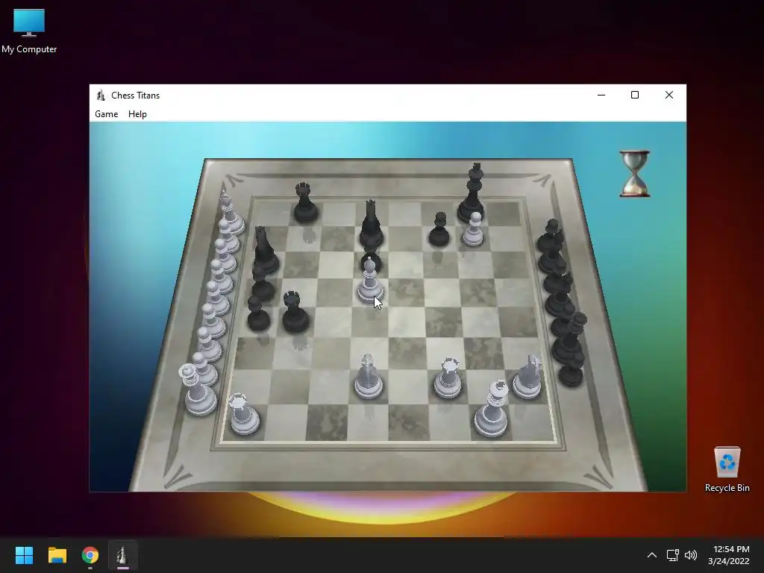Select the white pawn on g7

click(472, 229)
